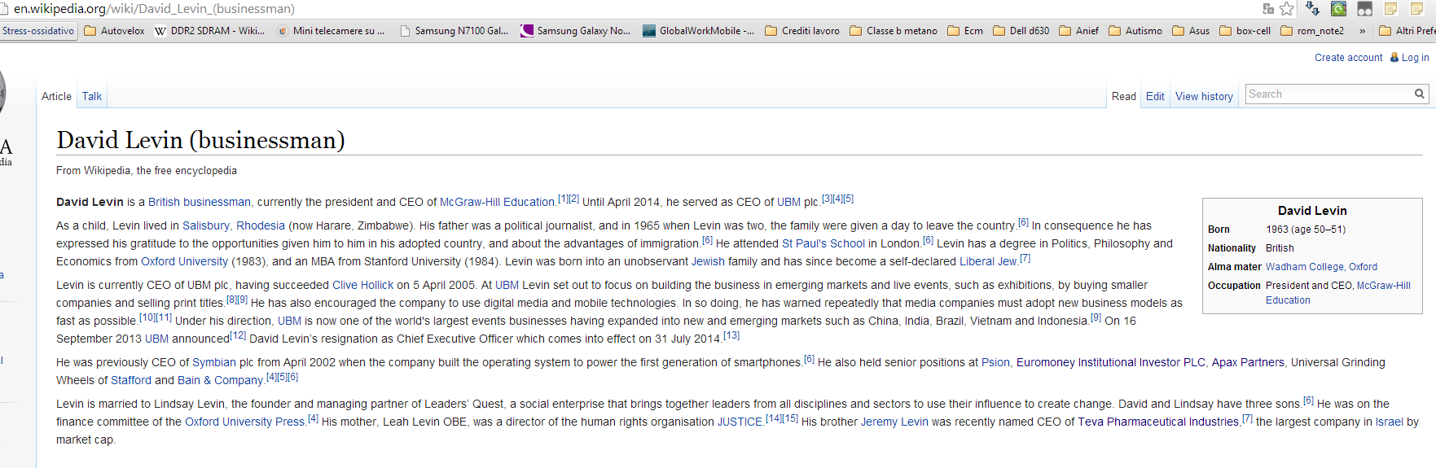Open the dark glasses extension icon
Screen dimensions: 1436x468
pos(1364,9)
